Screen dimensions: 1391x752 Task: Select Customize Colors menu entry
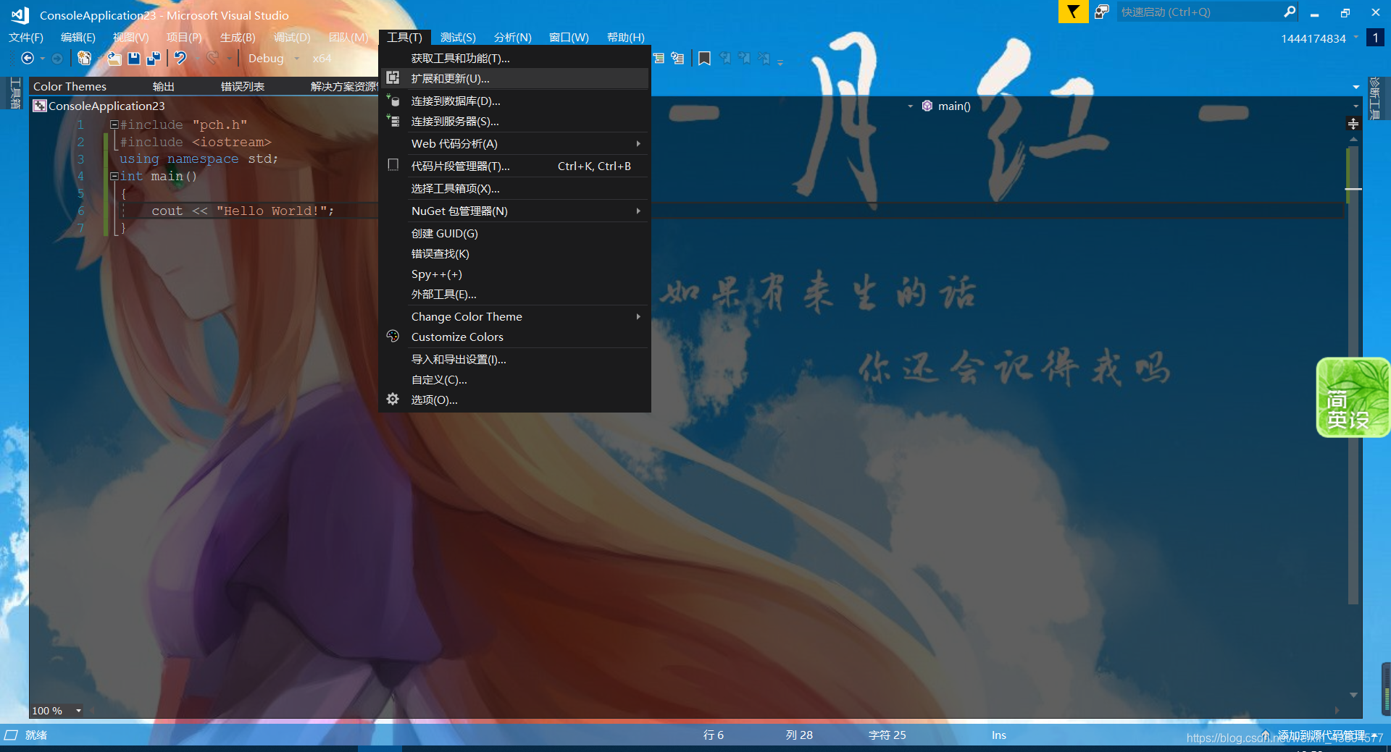[514, 337]
